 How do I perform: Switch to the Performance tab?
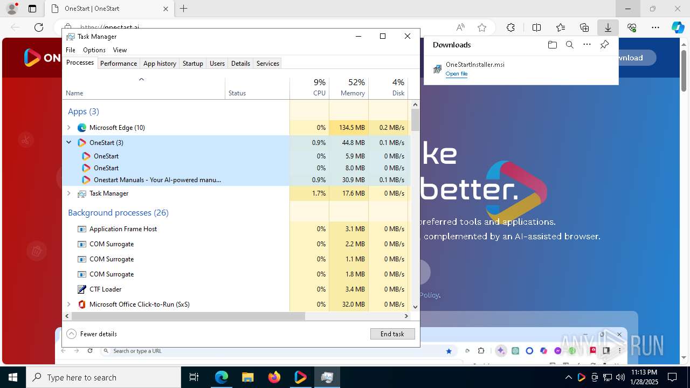119,64
